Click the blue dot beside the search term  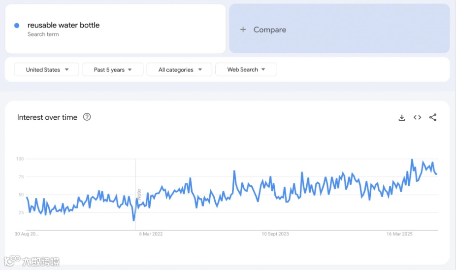pyautogui.click(x=17, y=26)
